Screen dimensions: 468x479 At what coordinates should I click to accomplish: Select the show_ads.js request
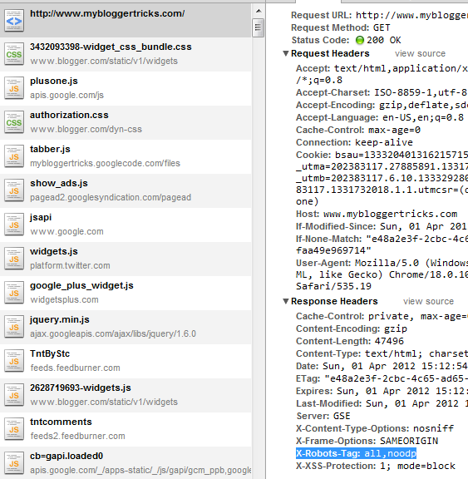coord(126,191)
